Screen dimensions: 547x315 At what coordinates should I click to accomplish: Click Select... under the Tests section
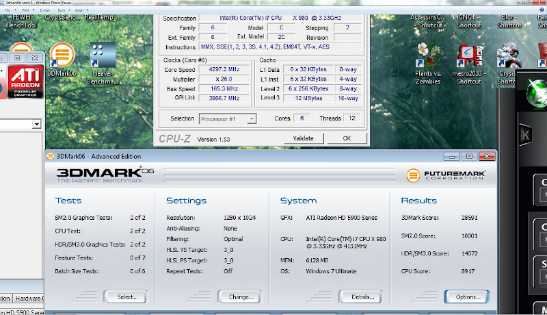tap(125, 297)
